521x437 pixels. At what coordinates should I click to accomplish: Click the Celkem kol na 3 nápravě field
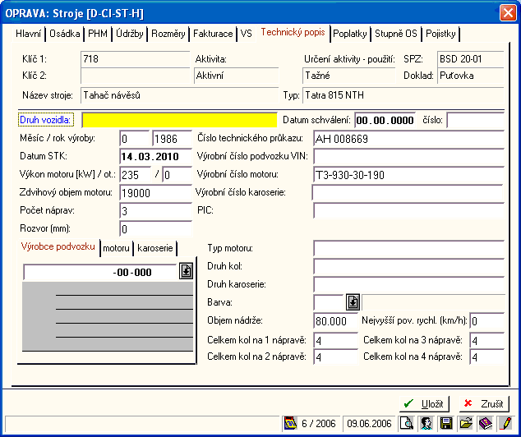[486, 340]
